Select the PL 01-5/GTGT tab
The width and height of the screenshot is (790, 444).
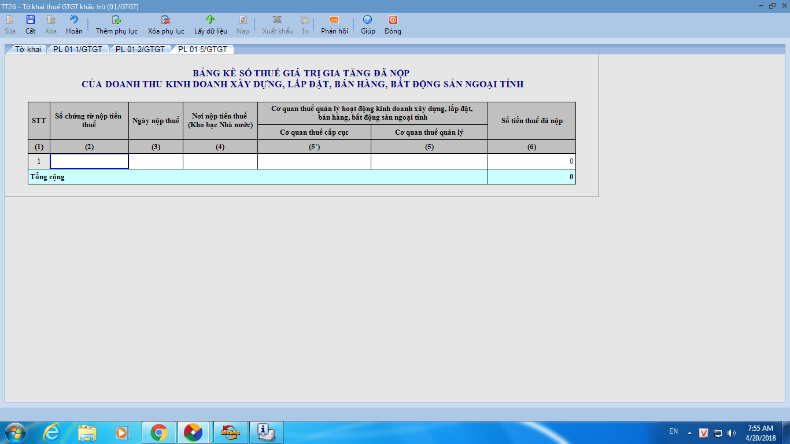[x=202, y=49]
